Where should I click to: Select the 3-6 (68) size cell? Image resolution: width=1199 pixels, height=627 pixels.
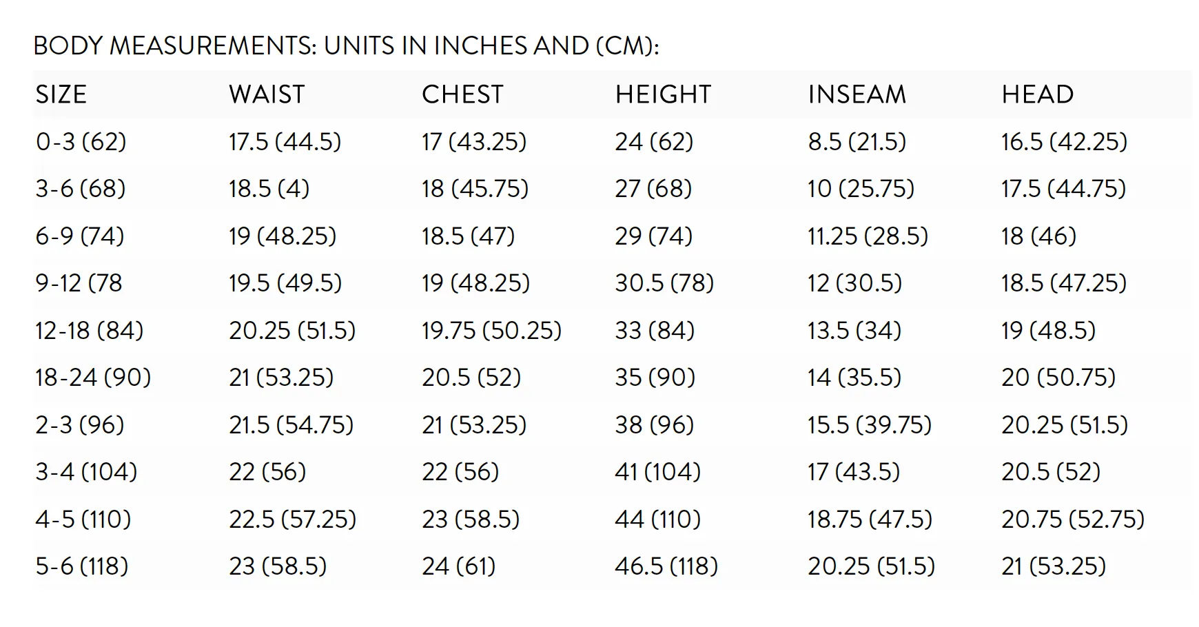click(81, 189)
